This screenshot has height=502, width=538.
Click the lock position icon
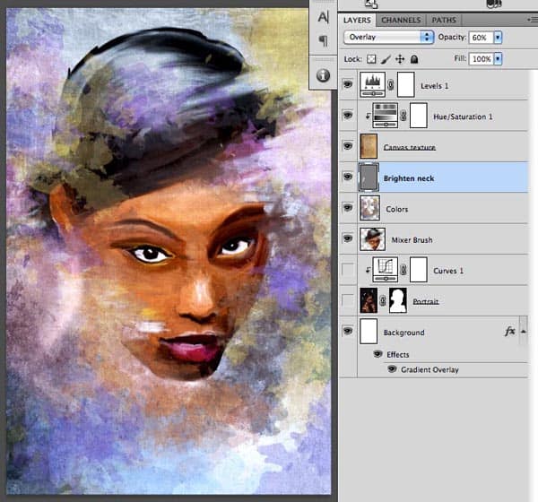pyautogui.click(x=400, y=58)
